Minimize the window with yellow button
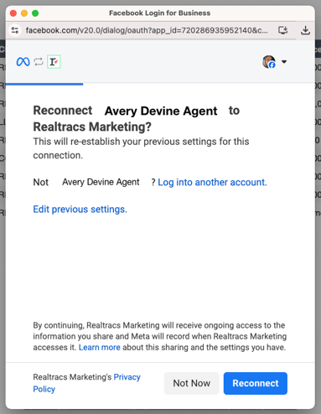 point(24,13)
